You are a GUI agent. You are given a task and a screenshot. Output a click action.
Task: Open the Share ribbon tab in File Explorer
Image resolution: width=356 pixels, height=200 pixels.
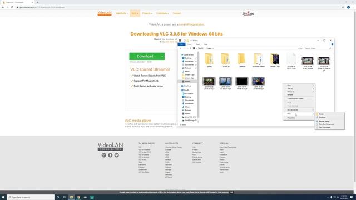click(x=198, y=44)
